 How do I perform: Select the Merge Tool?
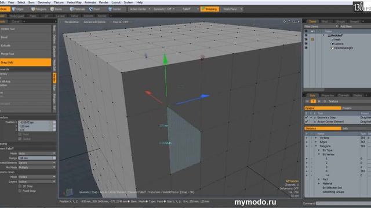point(26,54)
